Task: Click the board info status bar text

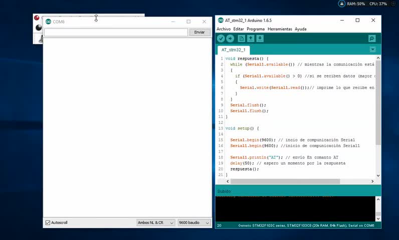Action: [306, 225]
